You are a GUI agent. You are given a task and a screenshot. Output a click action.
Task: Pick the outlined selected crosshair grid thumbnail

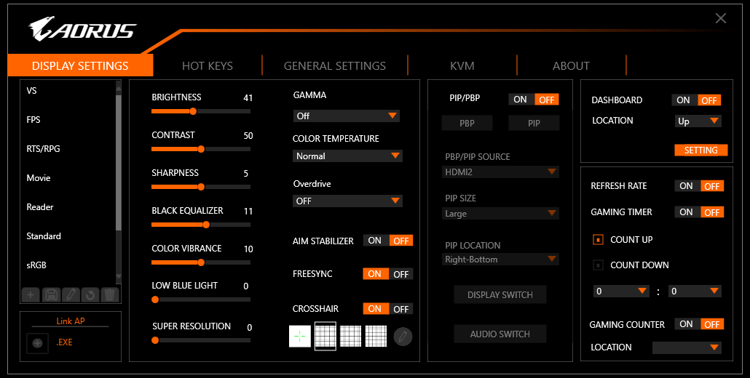(x=325, y=336)
